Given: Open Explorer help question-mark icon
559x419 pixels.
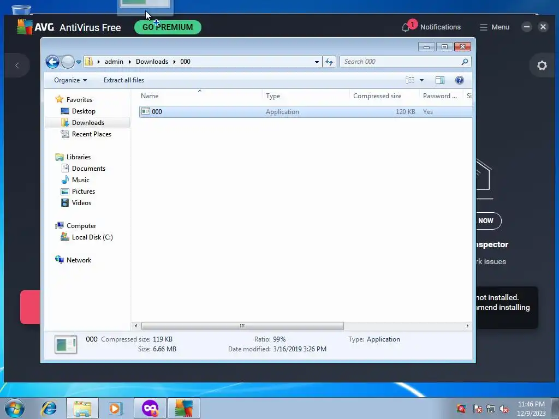Looking at the screenshot, I should click(x=460, y=80).
